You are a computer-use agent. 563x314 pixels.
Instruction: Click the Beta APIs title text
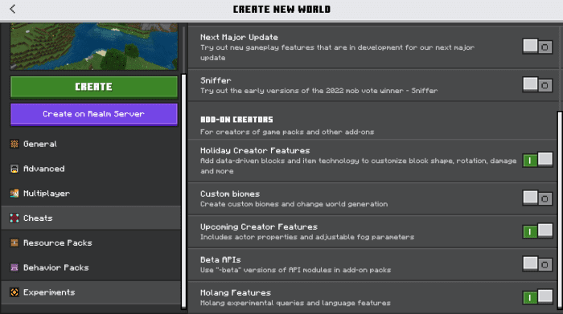[x=220, y=260]
